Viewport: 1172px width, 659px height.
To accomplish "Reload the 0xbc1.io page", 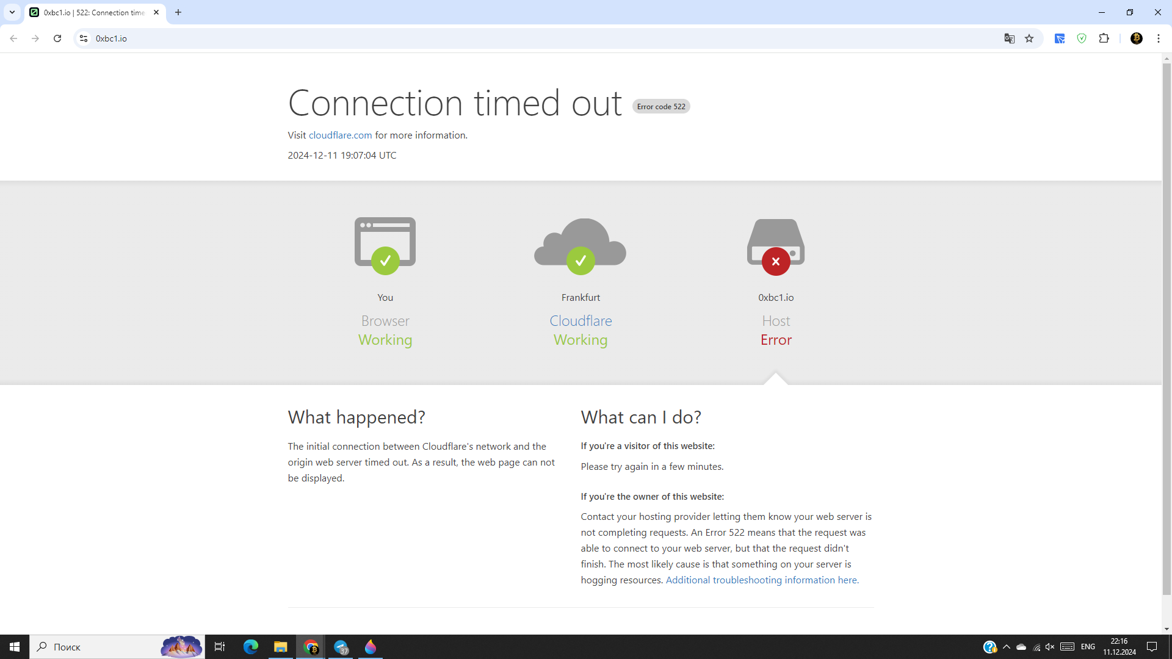I will 57,38.
